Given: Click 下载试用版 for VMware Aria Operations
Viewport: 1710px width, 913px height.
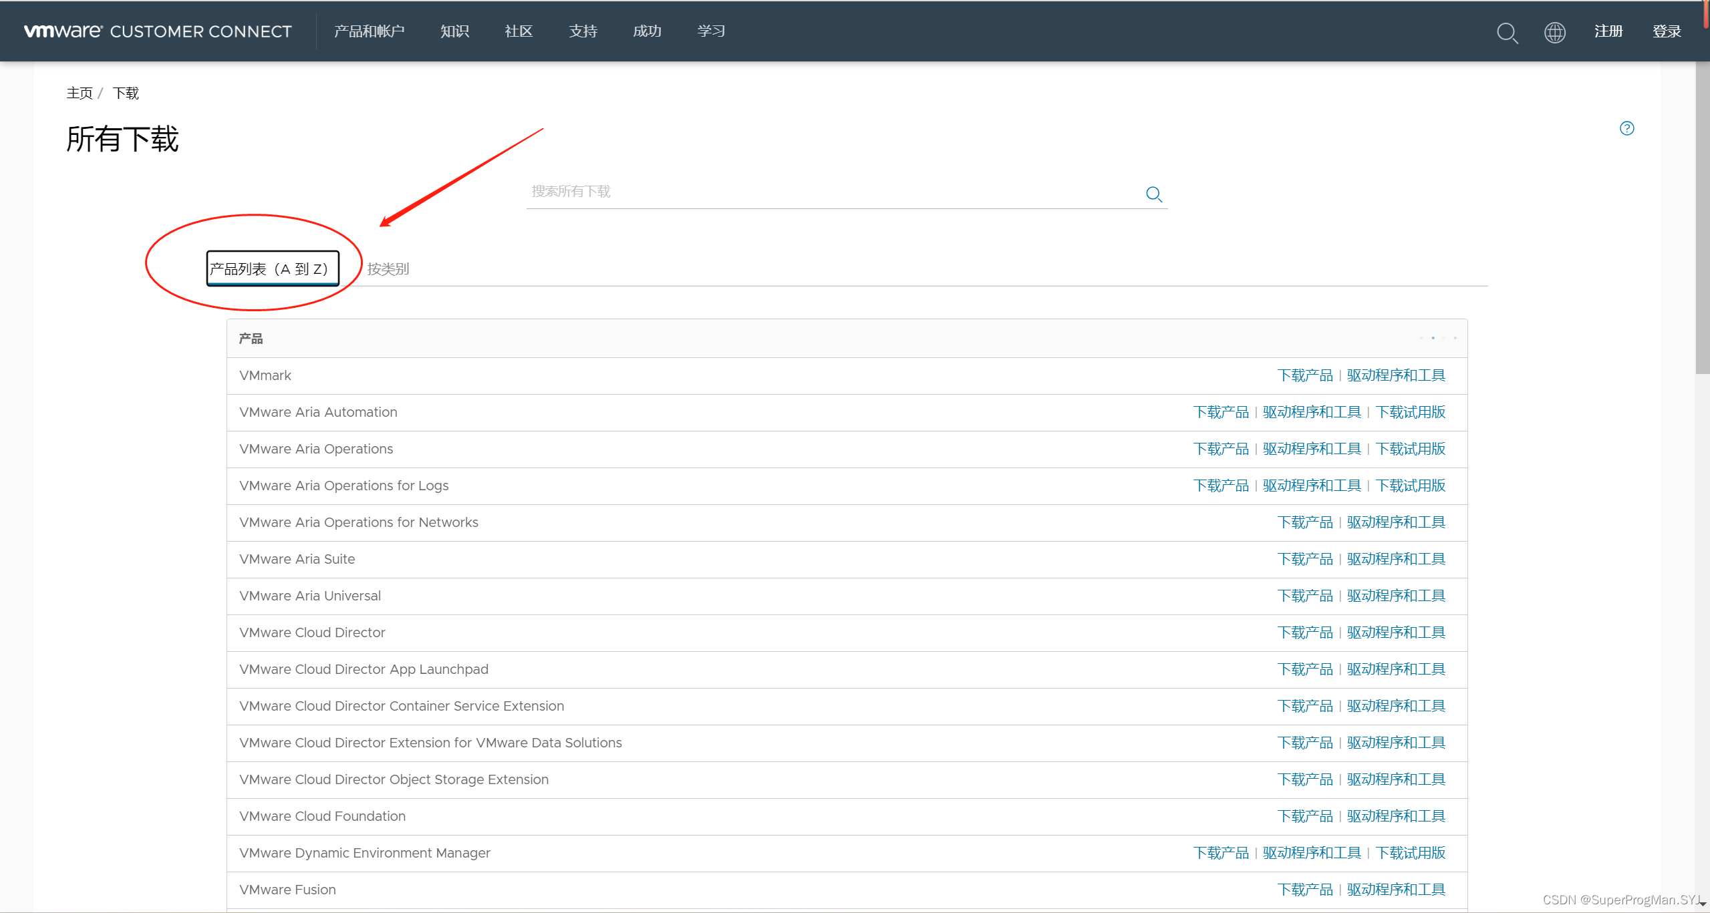Looking at the screenshot, I should pos(1411,449).
